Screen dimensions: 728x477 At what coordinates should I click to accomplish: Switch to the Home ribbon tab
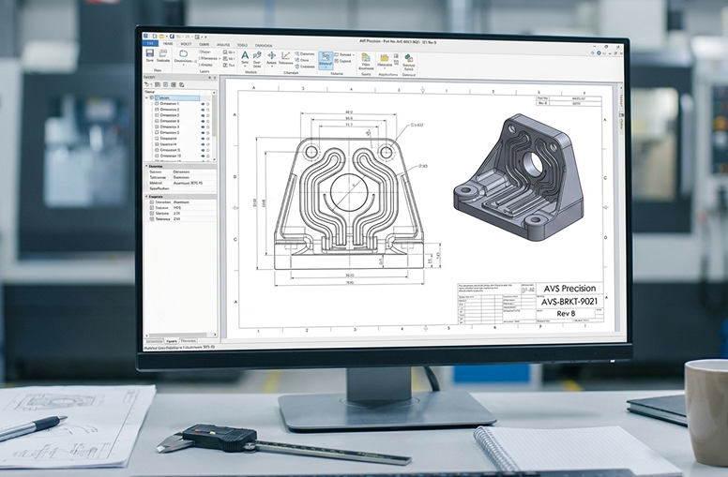167,43
